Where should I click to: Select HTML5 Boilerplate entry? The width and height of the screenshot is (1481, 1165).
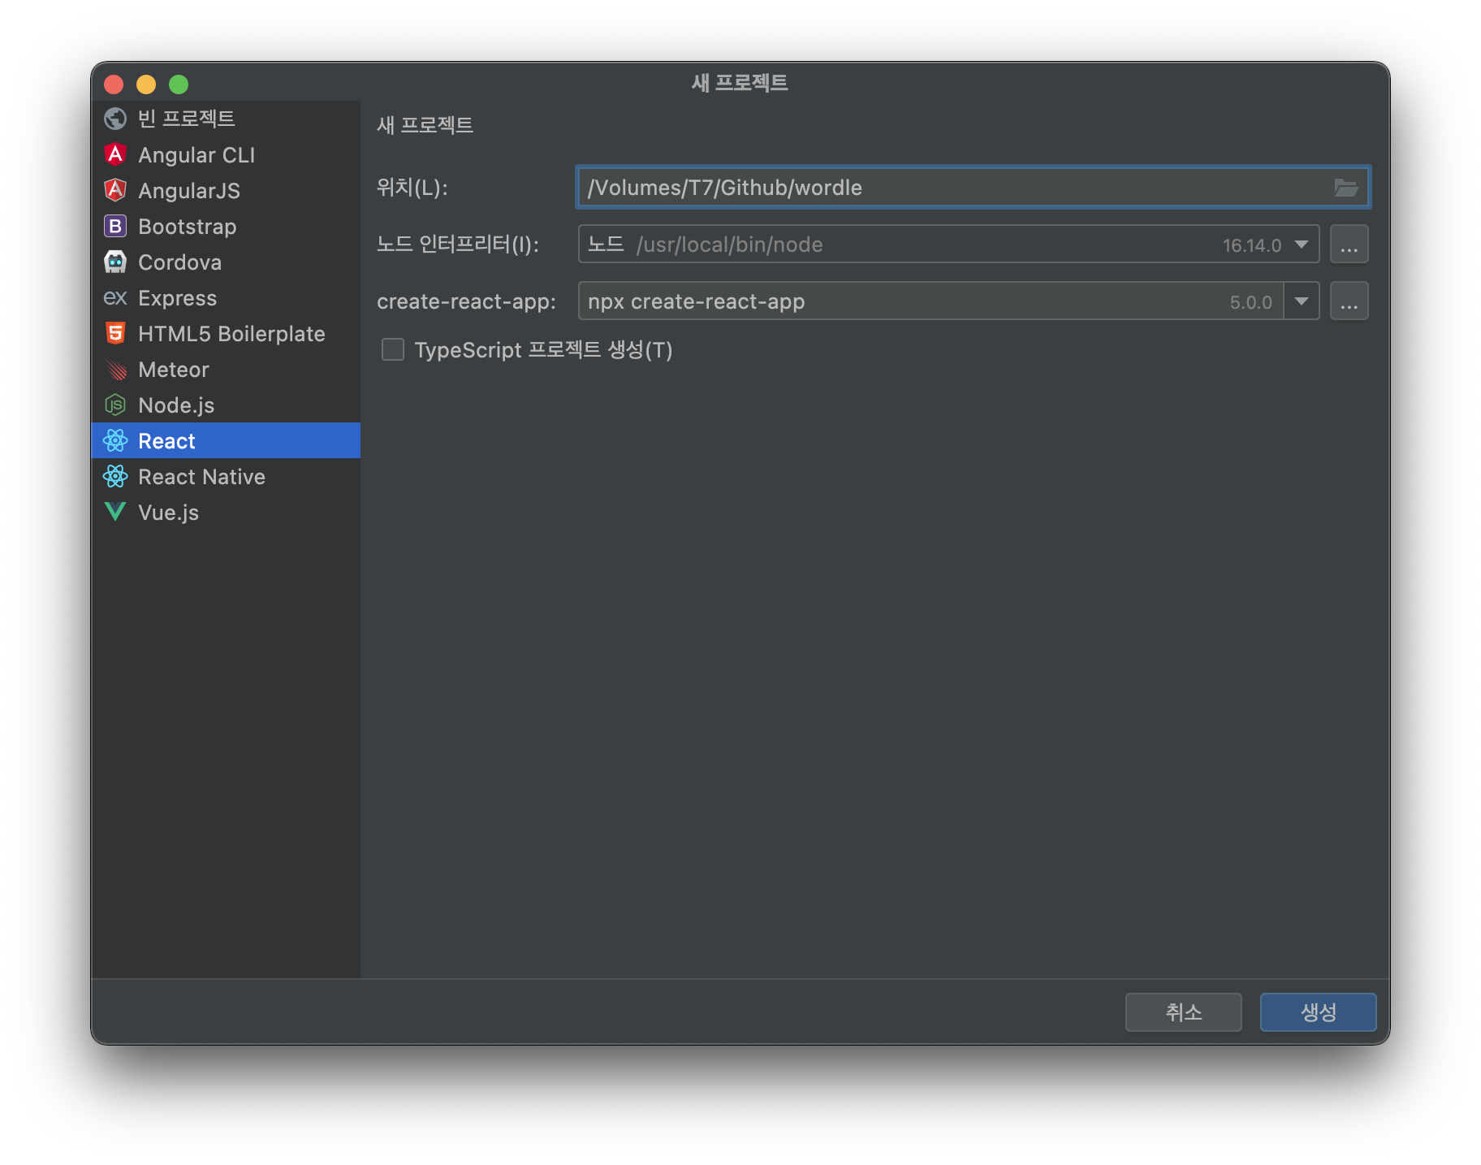click(x=226, y=333)
